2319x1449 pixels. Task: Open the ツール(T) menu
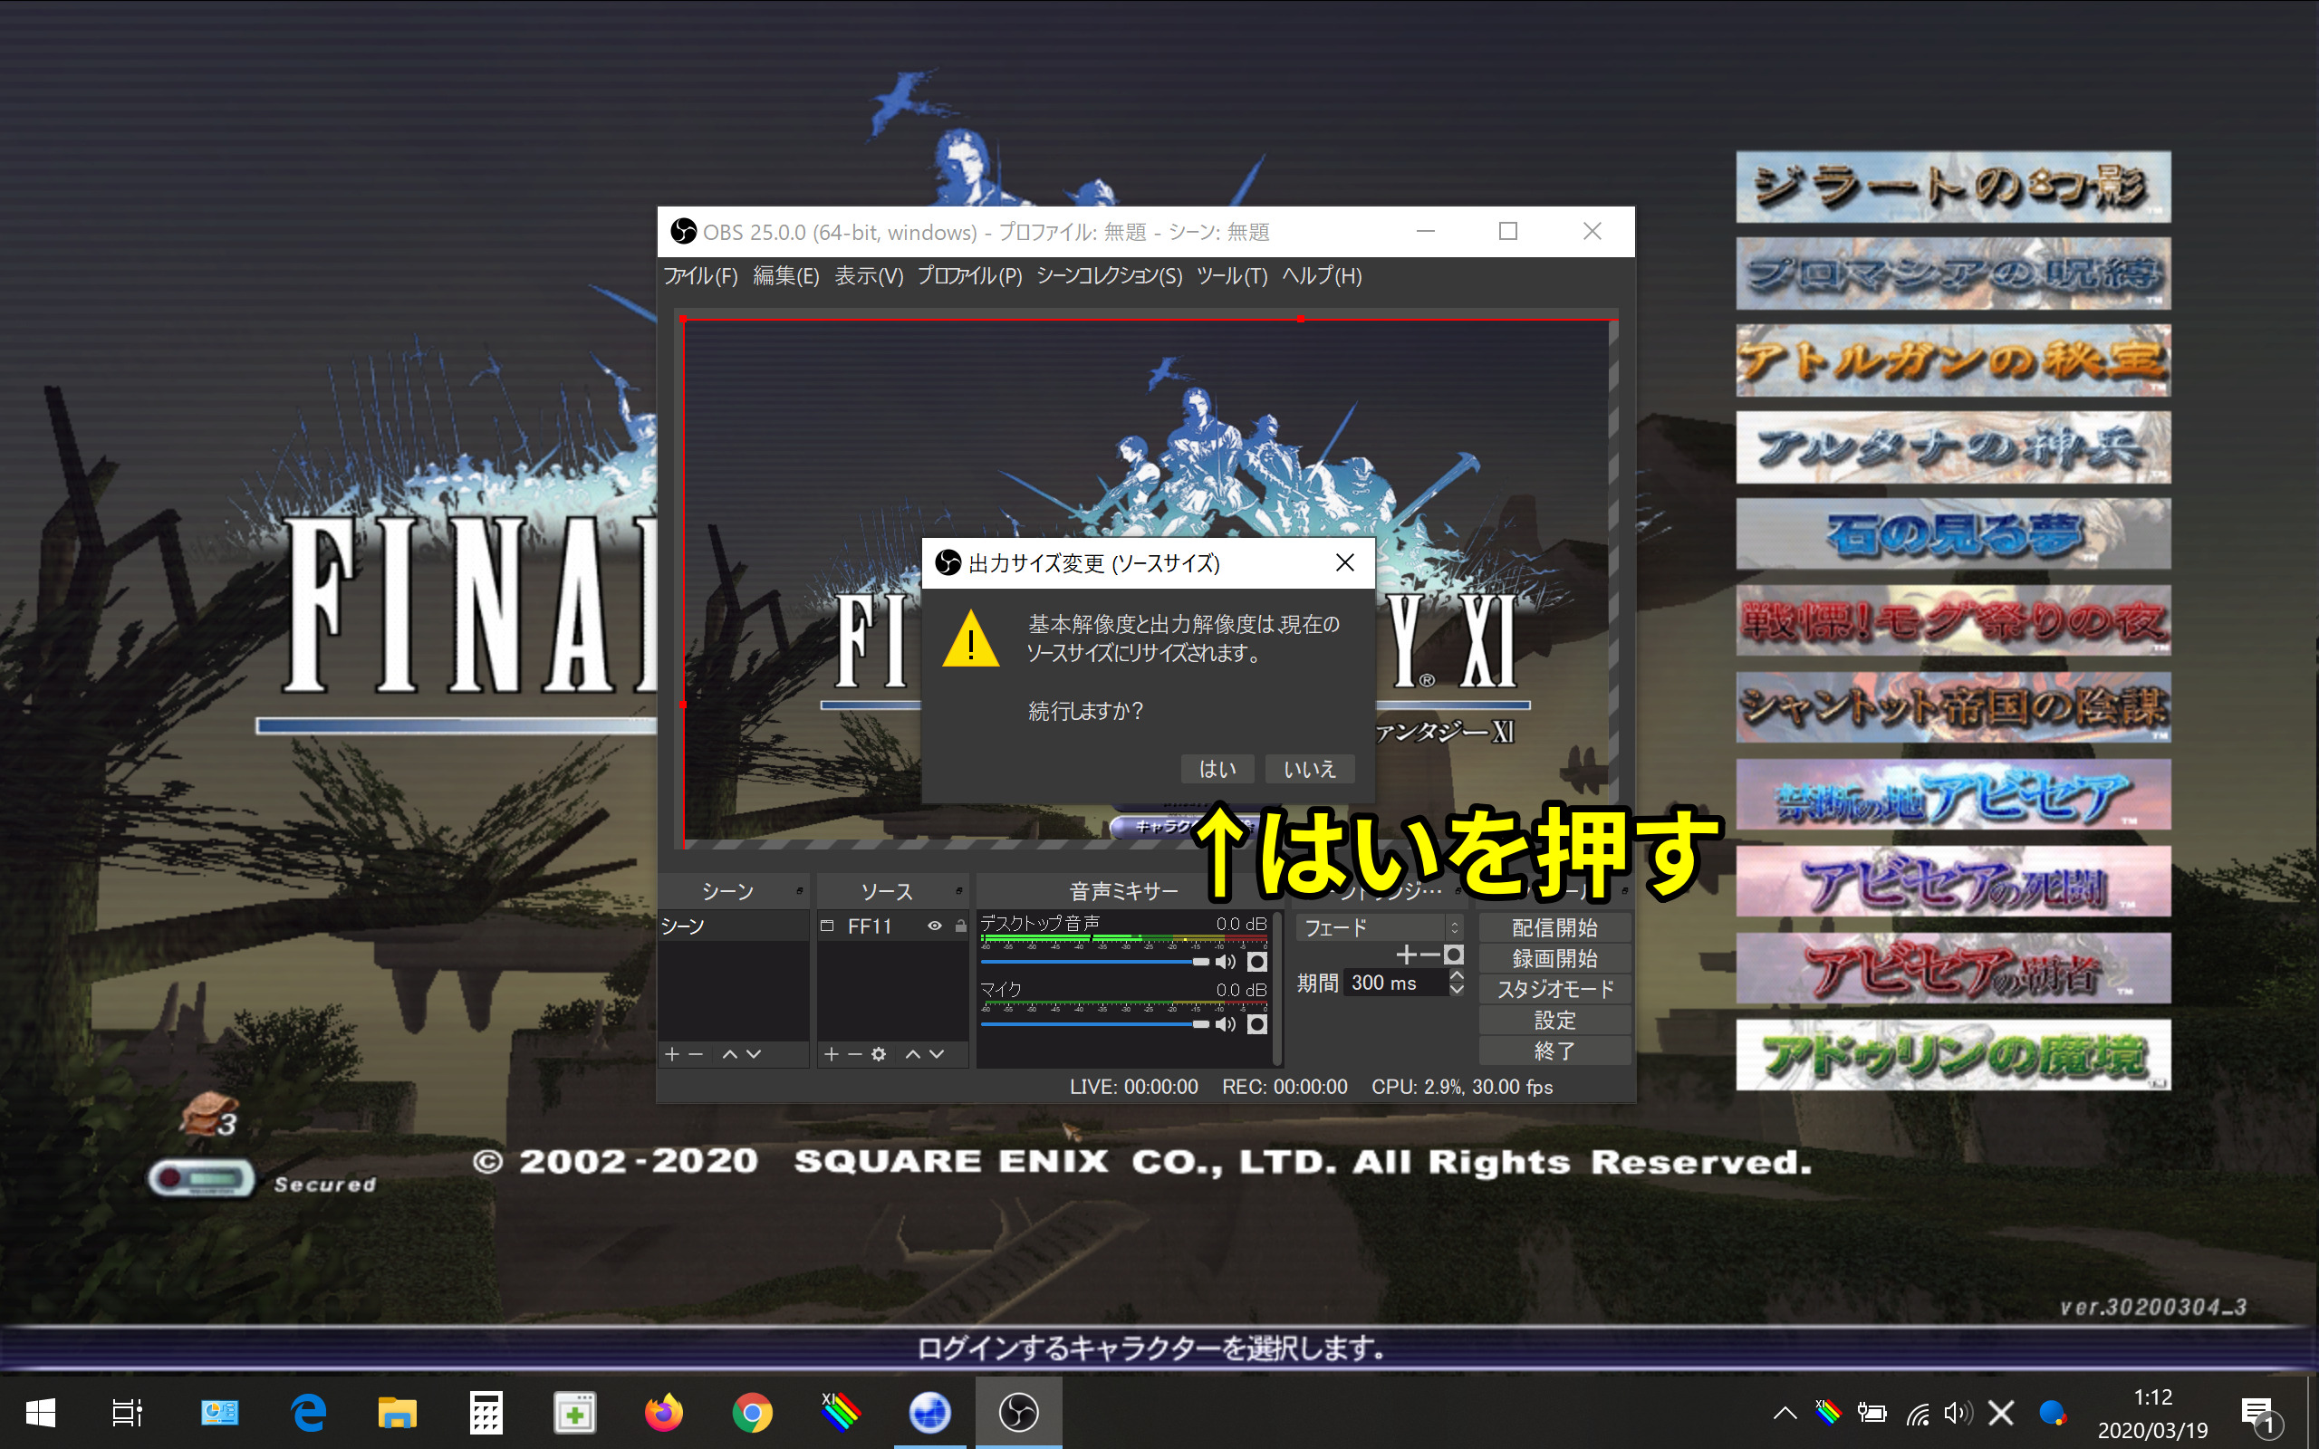pyautogui.click(x=1231, y=276)
